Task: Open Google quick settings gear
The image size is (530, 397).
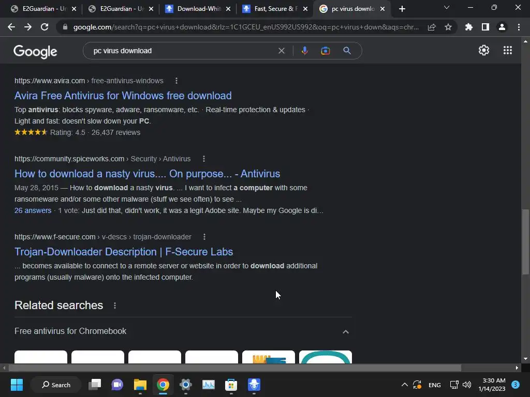Action: pyautogui.click(x=484, y=50)
